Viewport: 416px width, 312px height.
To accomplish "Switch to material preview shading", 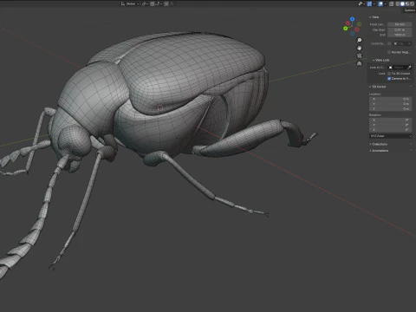I will [x=407, y=3].
